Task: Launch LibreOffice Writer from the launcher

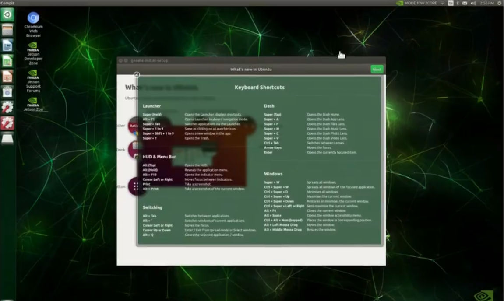Action: 7,45
